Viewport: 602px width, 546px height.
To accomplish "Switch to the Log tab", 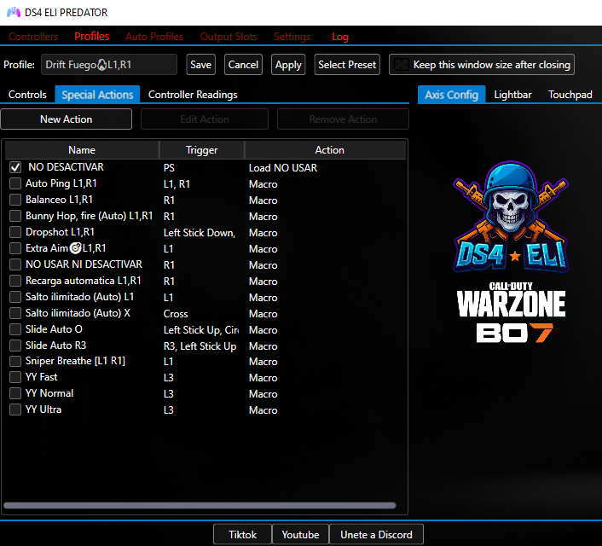I will (339, 37).
